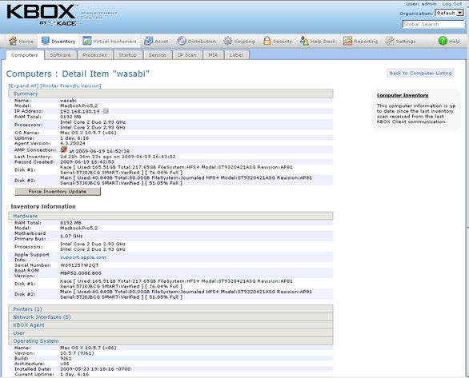Click the Log Out link

click(452, 4)
